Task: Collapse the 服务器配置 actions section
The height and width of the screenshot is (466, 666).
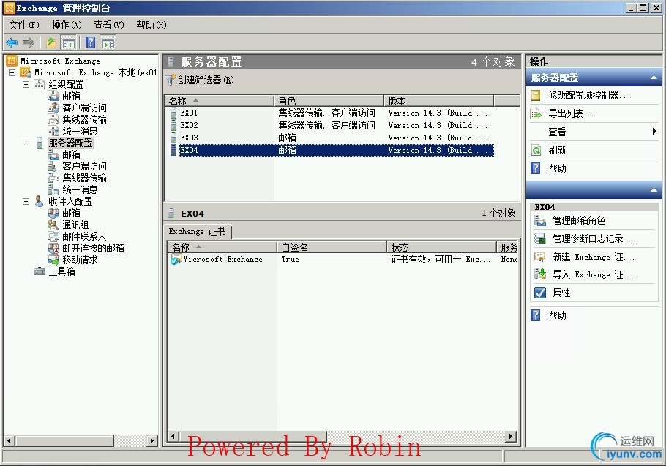Action: click(x=654, y=78)
